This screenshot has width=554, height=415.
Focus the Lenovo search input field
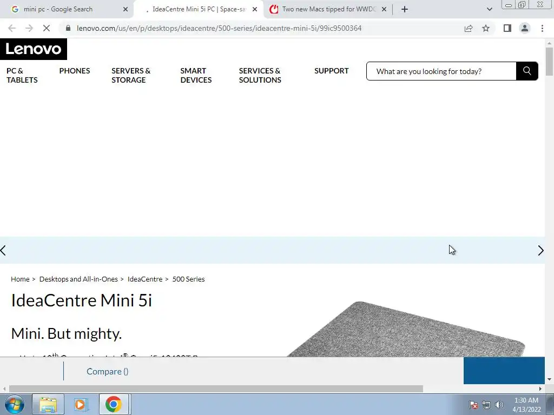click(441, 71)
